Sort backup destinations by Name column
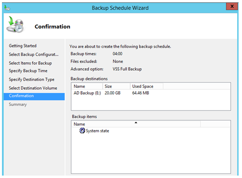 pos(87,86)
